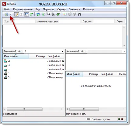Open the Редактирование menu

[23, 9]
